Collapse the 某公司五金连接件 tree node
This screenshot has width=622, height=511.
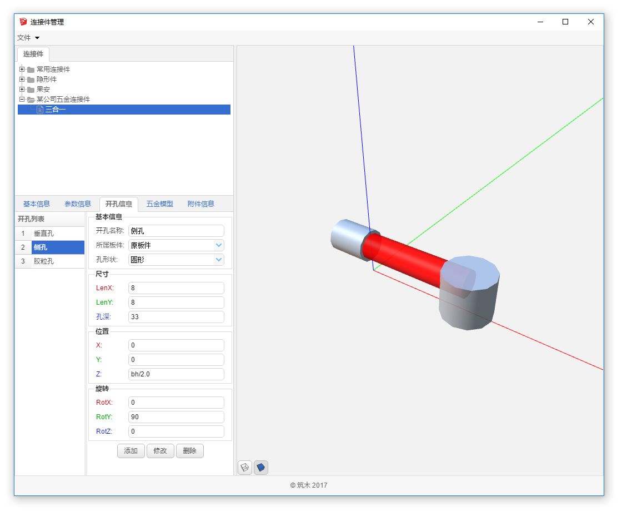tap(22, 100)
